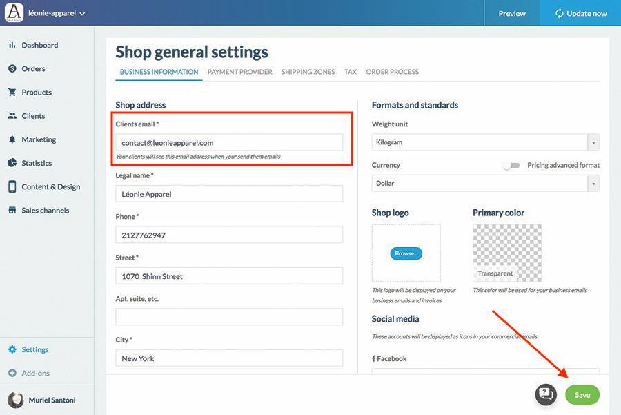
Task: Open the Shipping Zones tab
Action: coord(308,72)
